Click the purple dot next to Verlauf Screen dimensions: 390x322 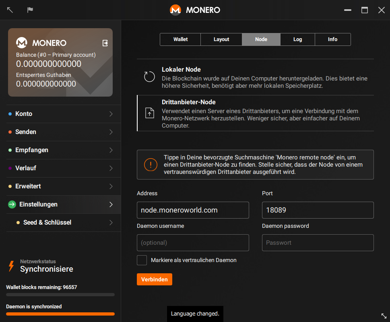pos(10,168)
